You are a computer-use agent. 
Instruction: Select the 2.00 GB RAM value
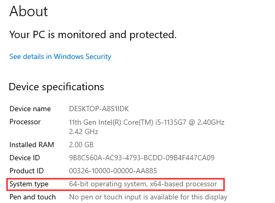coord(82,145)
